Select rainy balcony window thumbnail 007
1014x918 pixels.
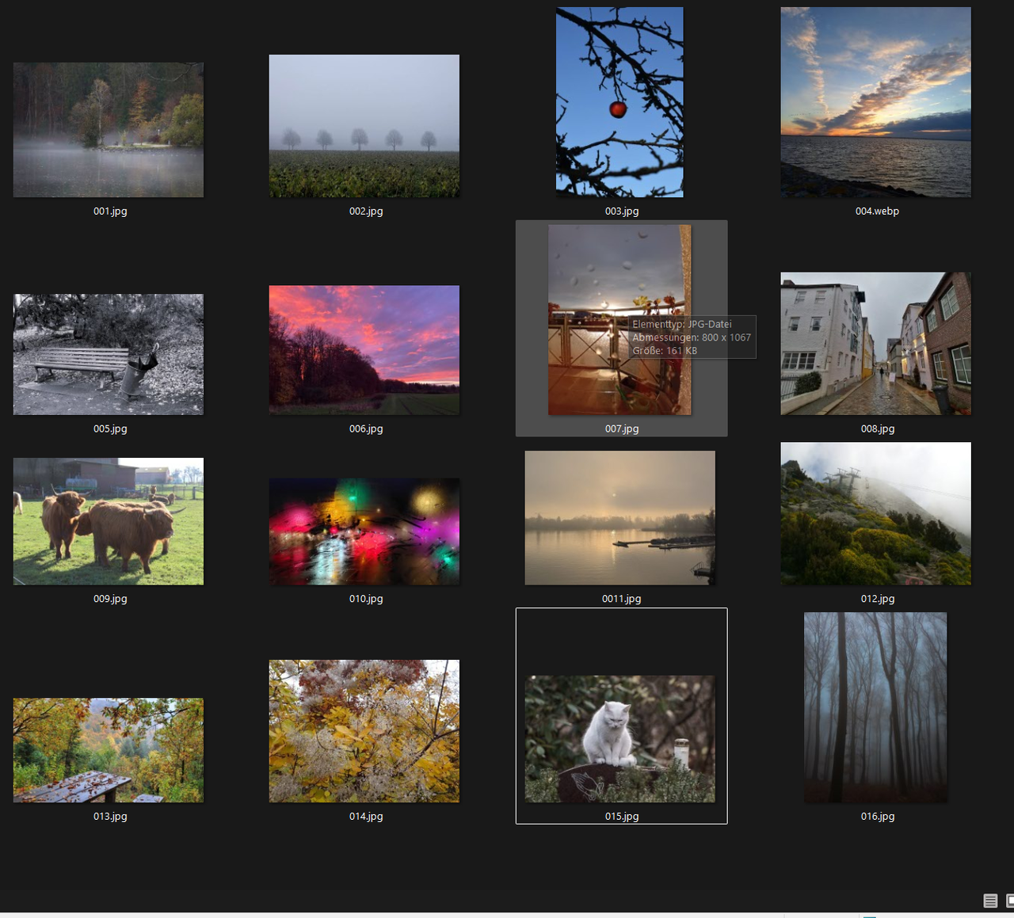tap(619, 320)
